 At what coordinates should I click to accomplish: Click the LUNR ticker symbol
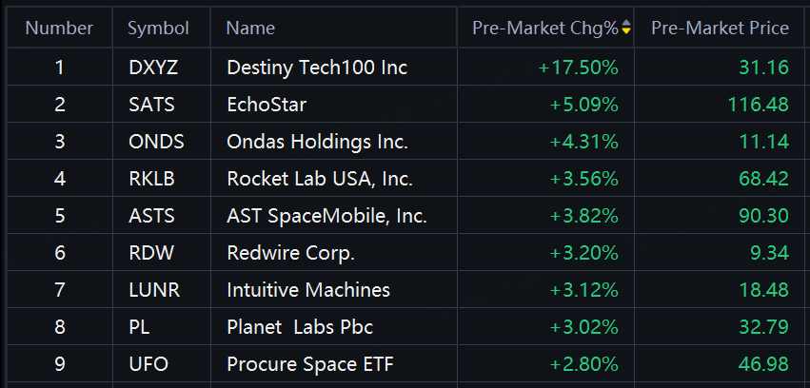pos(154,290)
